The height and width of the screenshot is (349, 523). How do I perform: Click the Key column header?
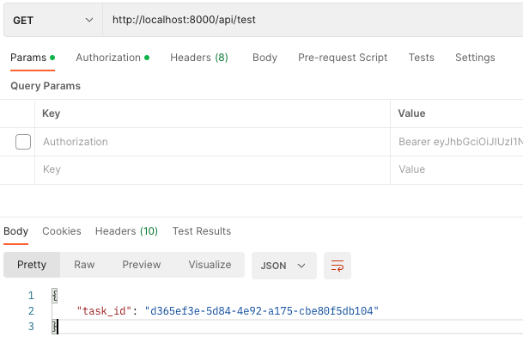51,113
